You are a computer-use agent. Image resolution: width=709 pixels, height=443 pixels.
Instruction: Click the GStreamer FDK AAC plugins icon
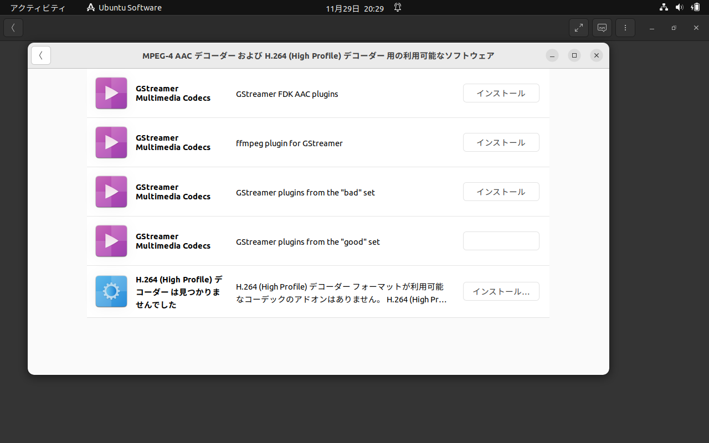click(x=111, y=93)
